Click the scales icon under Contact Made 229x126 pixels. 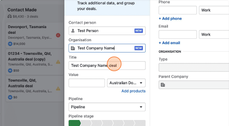click(10, 16)
